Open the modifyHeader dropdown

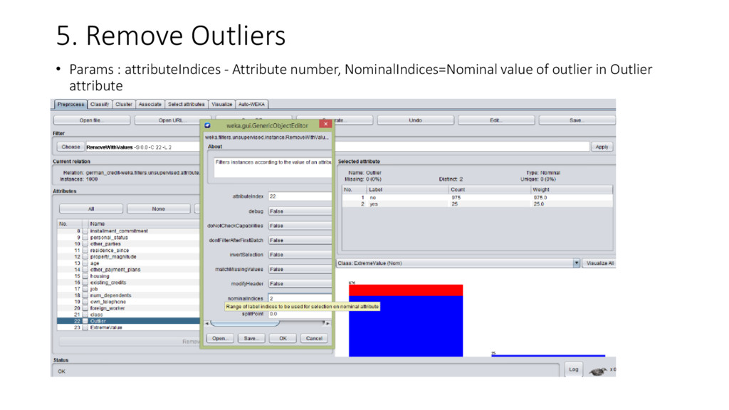click(x=300, y=283)
